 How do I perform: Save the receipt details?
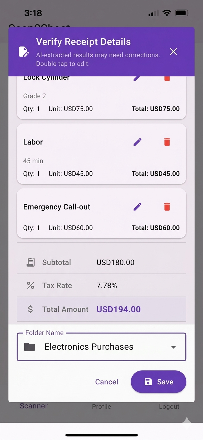pyautogui.click(x=159, y=382)
